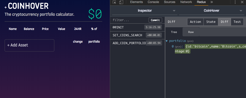Toggle the device toolbar icon
246x98 pixels.
(x=121, y=2)
